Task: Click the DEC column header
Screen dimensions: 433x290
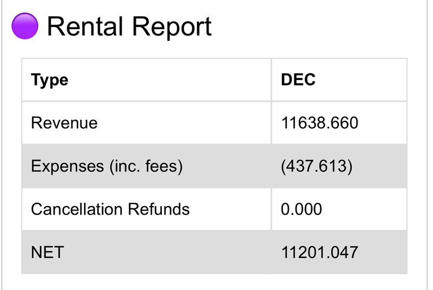Action: (x=298, y=79)
